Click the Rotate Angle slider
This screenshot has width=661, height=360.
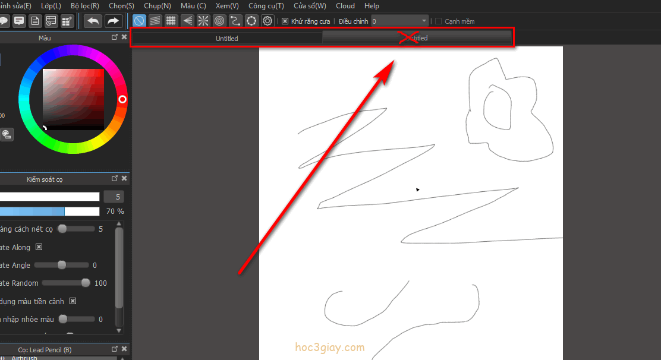pyautogui.click(x=62, y=265)
